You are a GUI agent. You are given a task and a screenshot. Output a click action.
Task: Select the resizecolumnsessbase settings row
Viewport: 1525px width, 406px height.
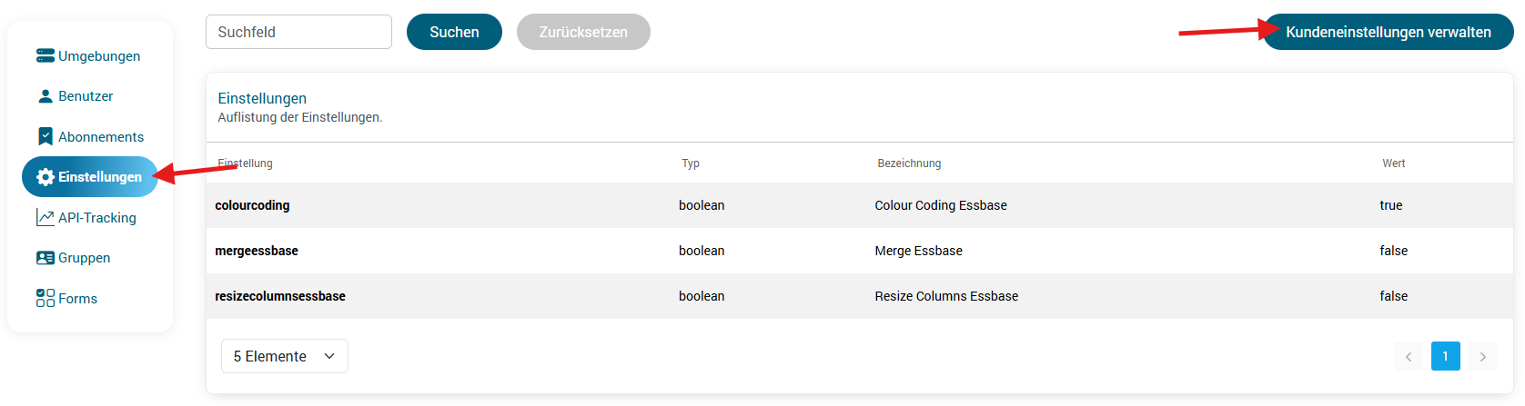859,296
